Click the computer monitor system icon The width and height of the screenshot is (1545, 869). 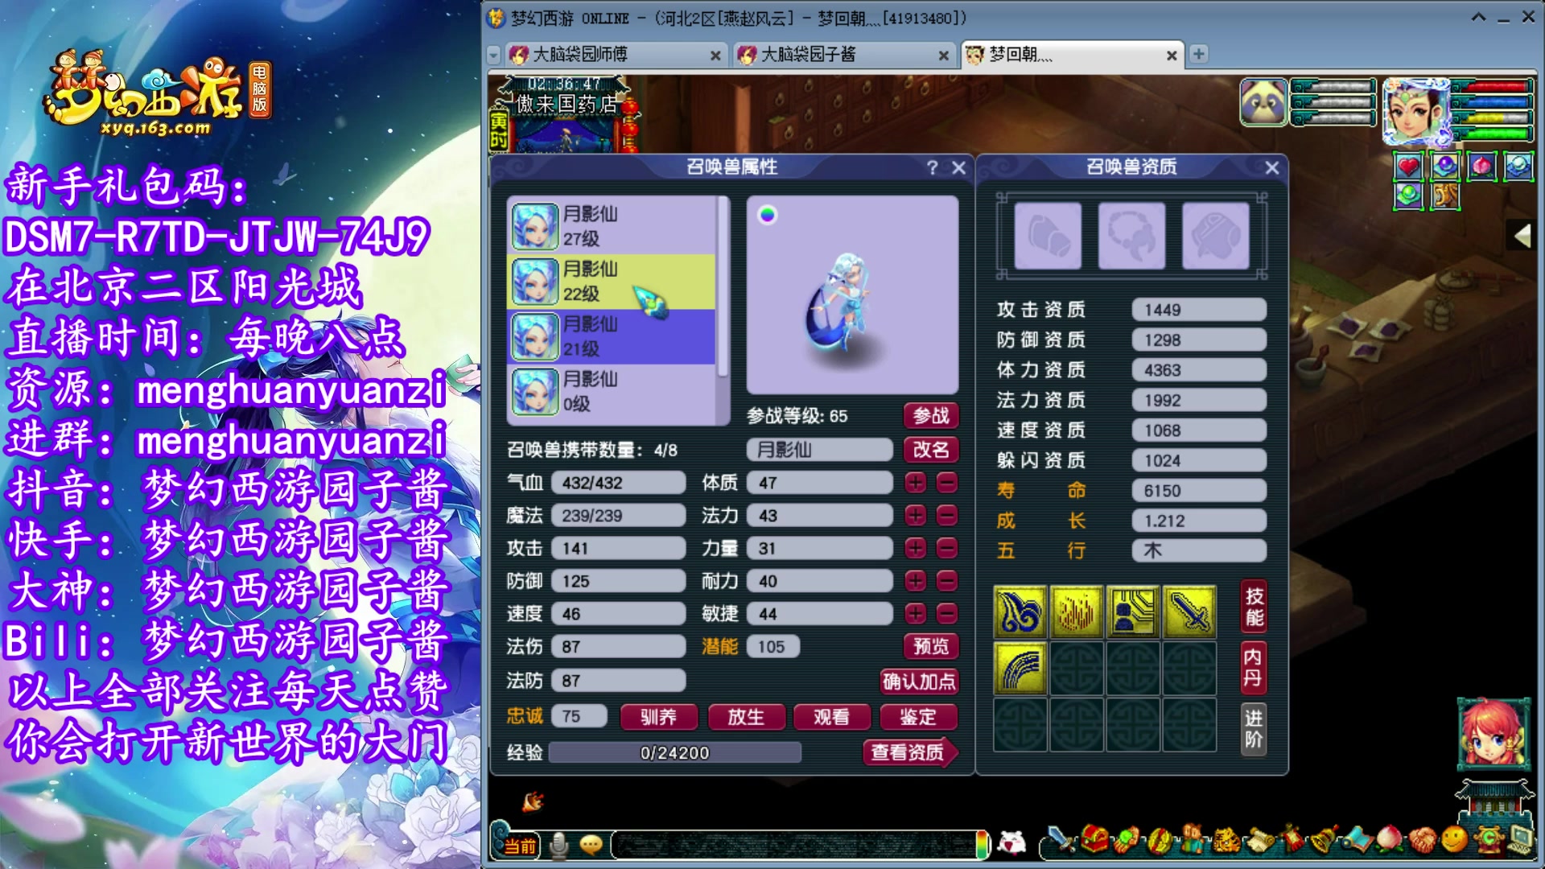1520,840
